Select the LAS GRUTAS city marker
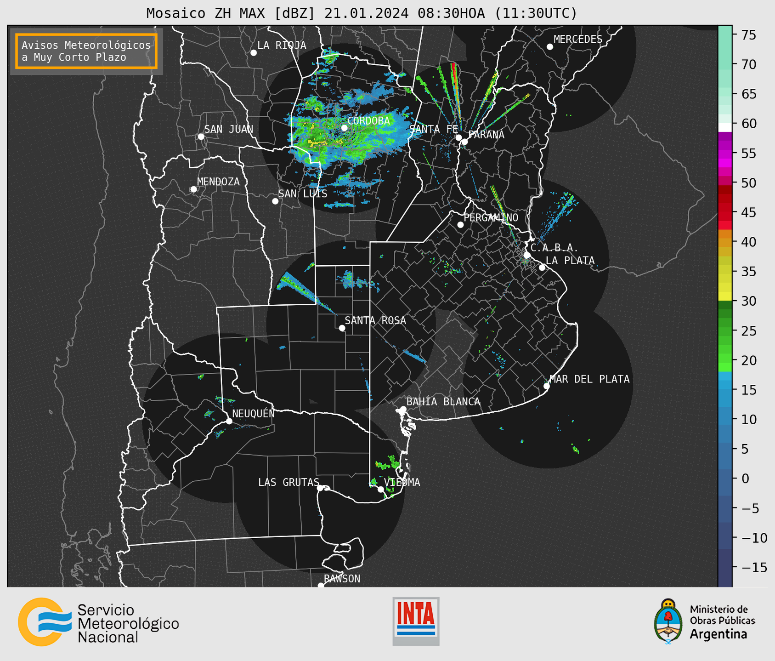Image resolution: width=775 pixels, height=661 pixels. [x=320, y=488]
